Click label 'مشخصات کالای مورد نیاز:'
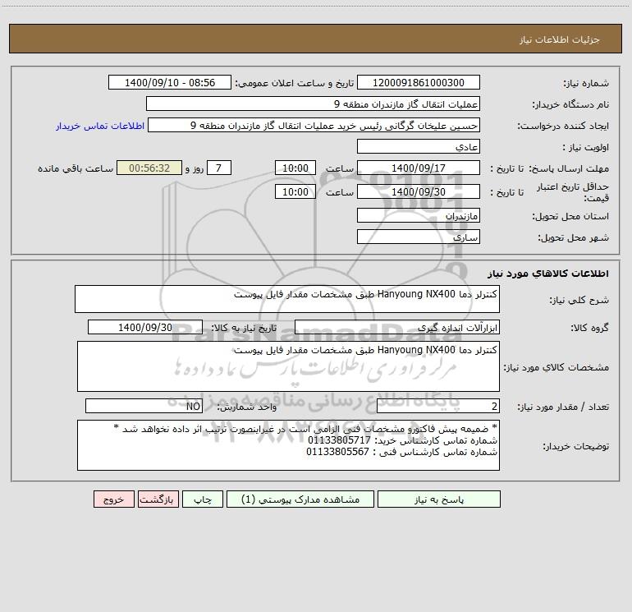The height and width of the screenshot is (612, 632). pyautogui.click(x=556, y=367)
